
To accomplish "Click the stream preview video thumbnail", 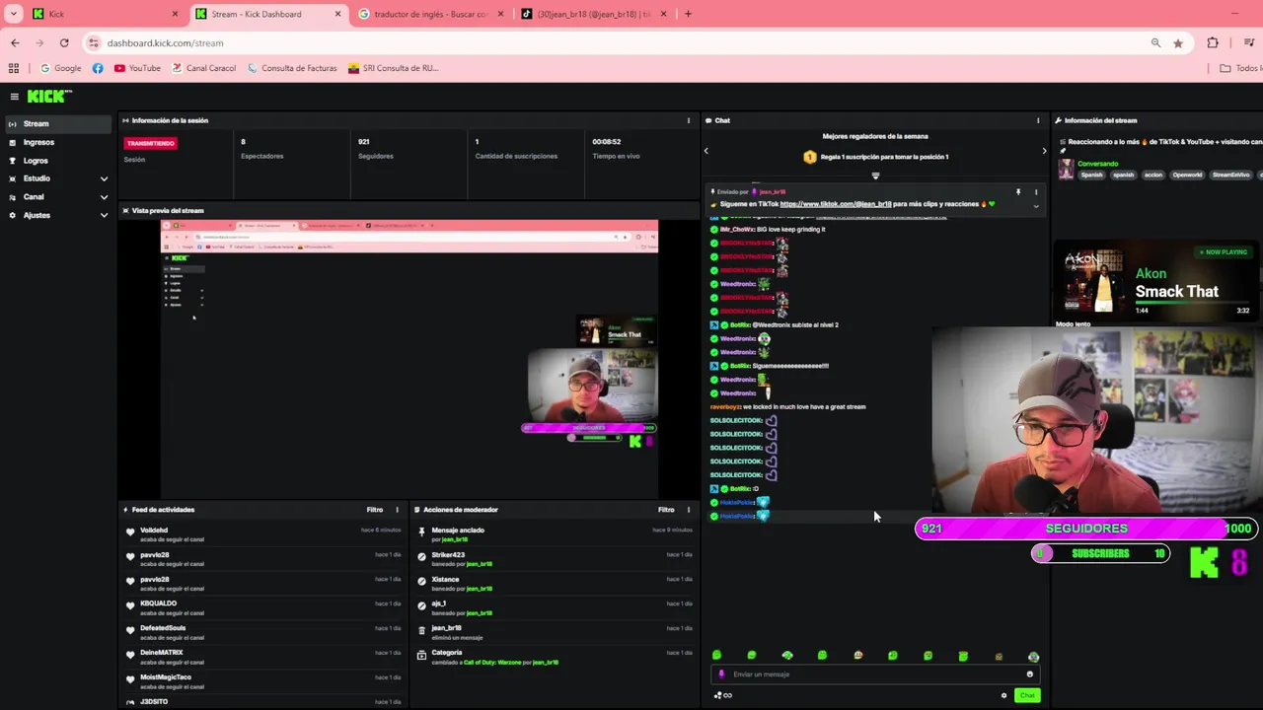I will click(409, 359).
